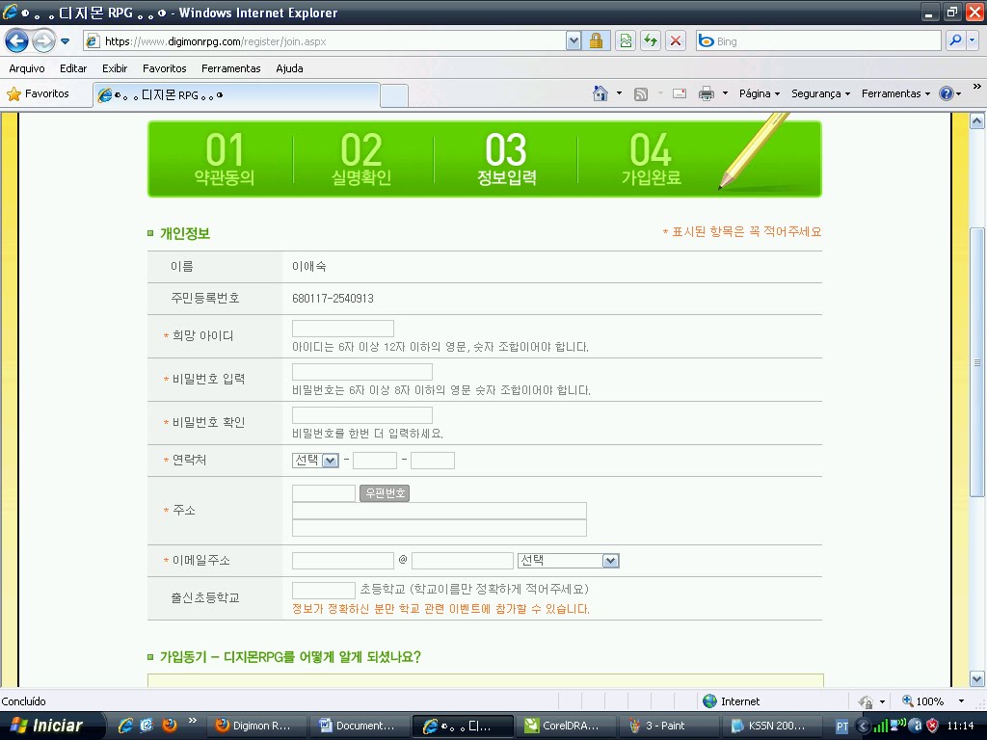
Task: Click the security lock icon in address bar
Action: click(596, 41)
